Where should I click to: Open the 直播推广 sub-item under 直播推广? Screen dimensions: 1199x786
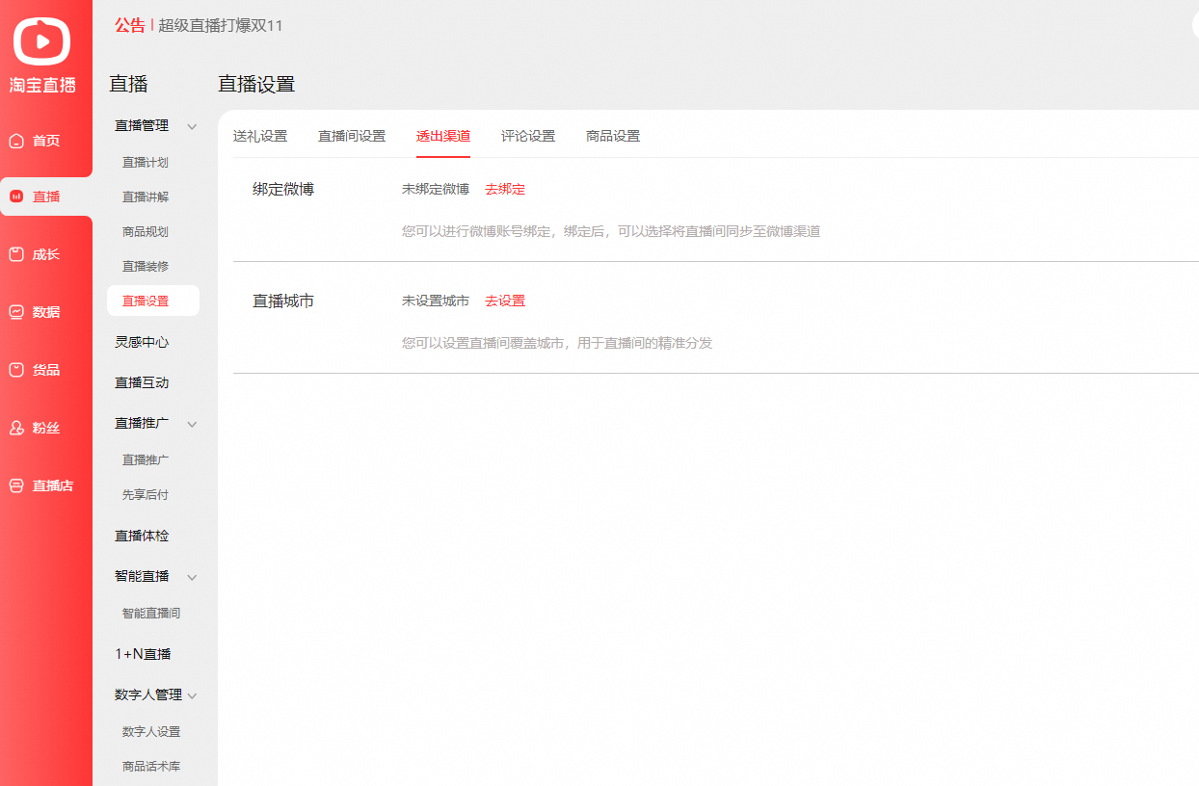click(x=146, y=460)
